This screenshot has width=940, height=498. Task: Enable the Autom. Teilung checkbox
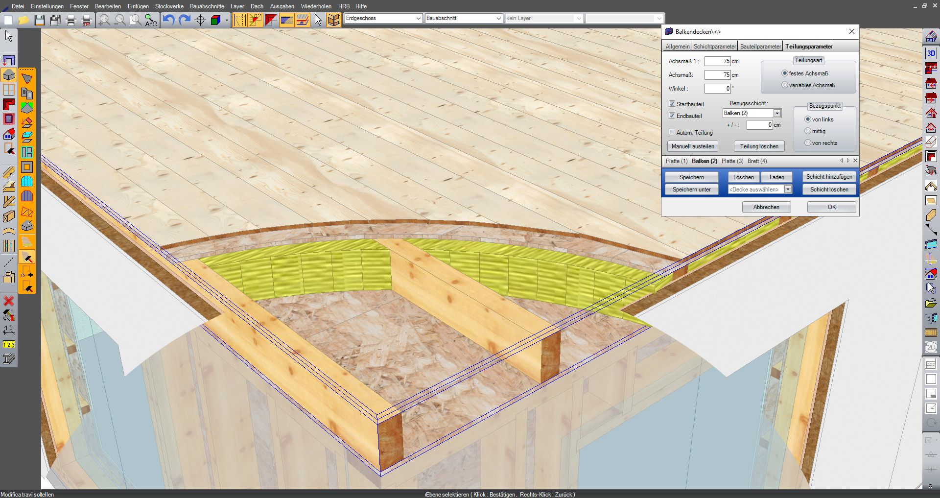coord(673,132)
